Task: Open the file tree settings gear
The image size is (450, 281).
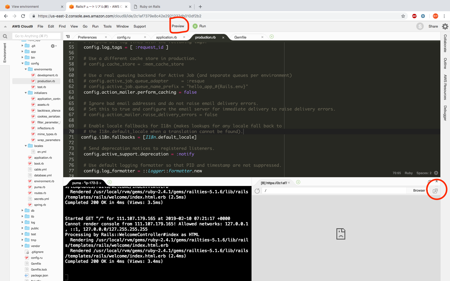Action: [x=53, y=46]
